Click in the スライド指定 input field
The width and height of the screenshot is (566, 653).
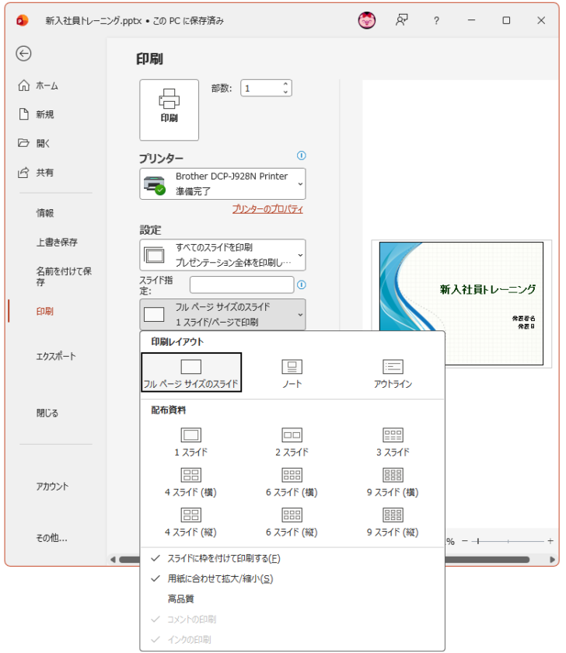point(242,285)
